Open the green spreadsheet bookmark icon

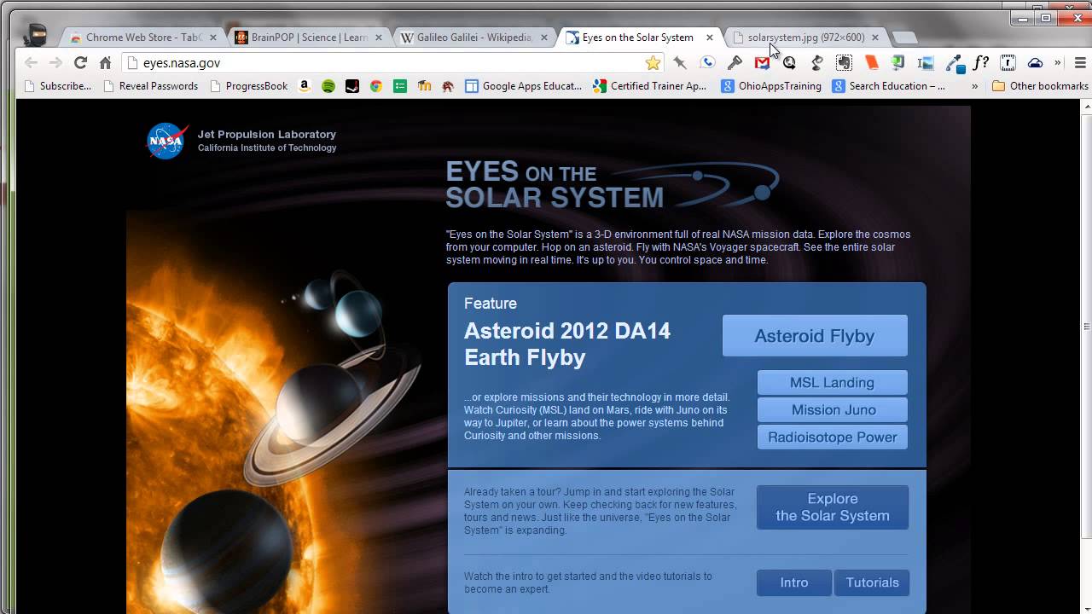400,85
